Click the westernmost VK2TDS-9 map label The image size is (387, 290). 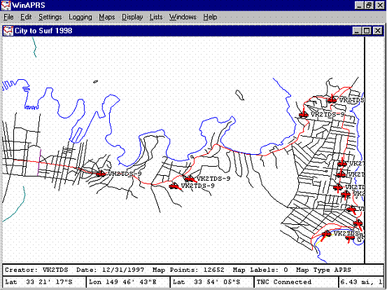(x=125, y=174)
